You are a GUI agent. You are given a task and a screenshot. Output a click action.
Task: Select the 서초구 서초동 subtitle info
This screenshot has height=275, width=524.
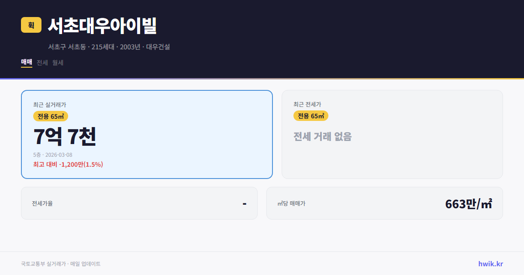pyautogui.click(x=109, y=47)
